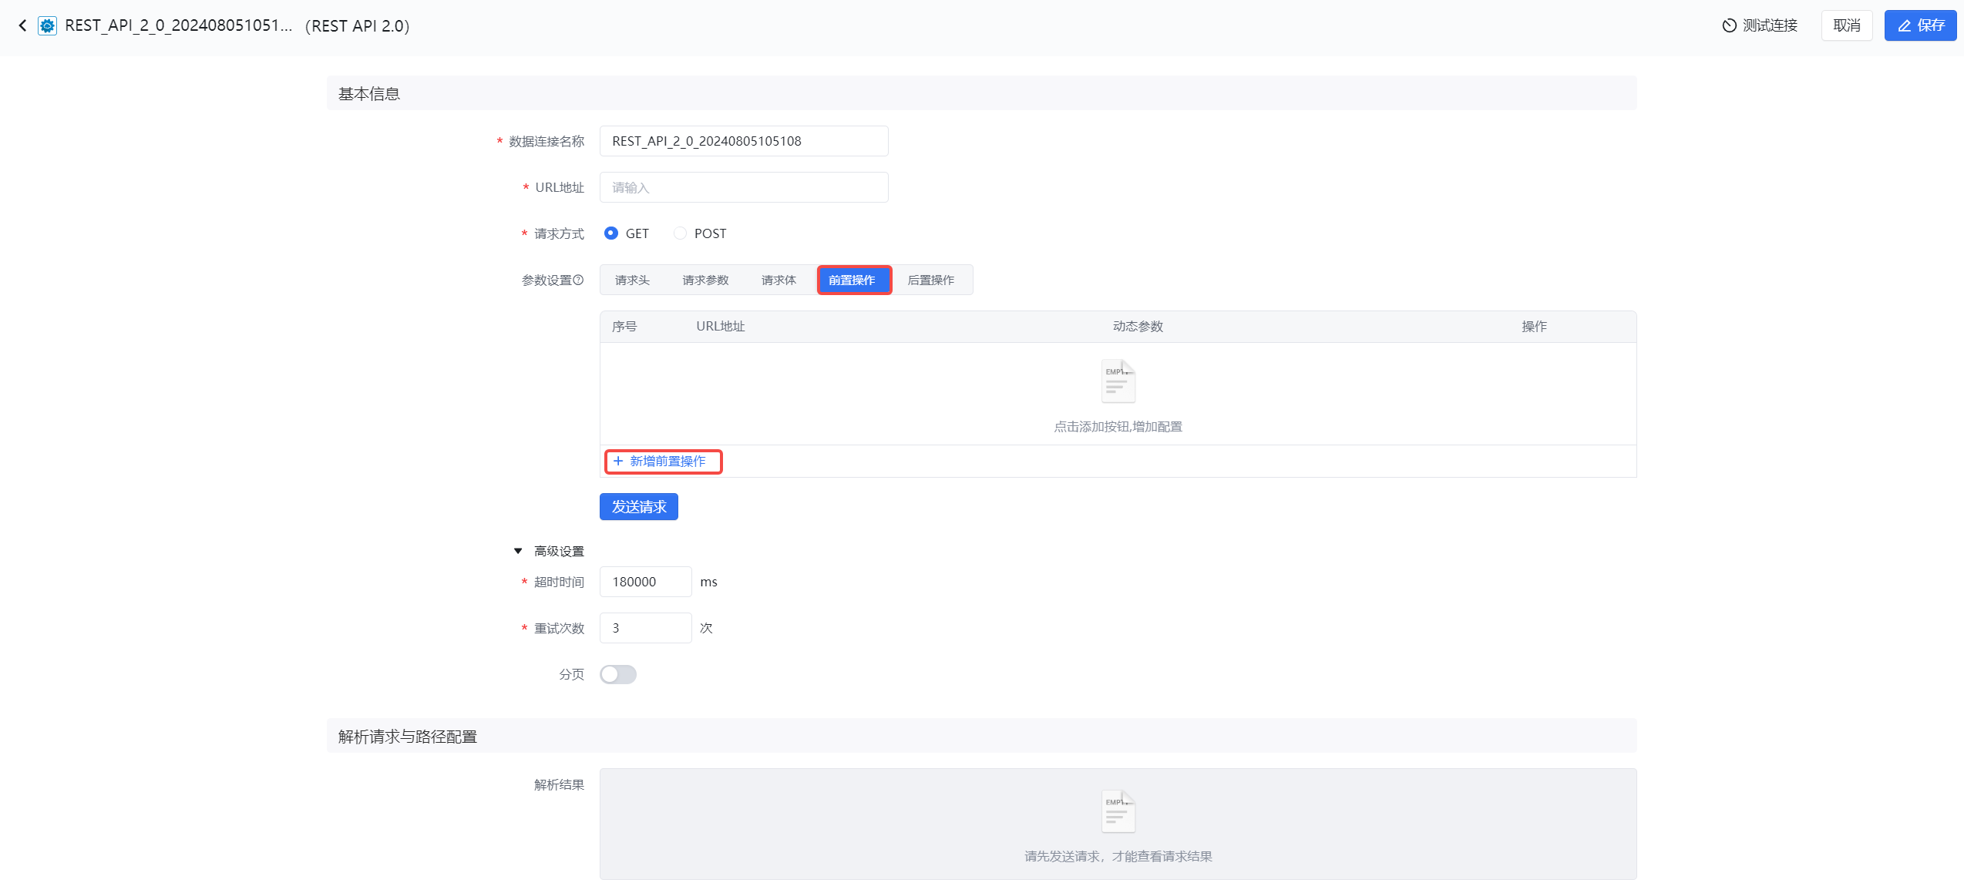The width and height of the screenshot is (1964, 893).
Task: Click the page title REST_API_2_0_202408051051...
Action: [x=179, y=25]
